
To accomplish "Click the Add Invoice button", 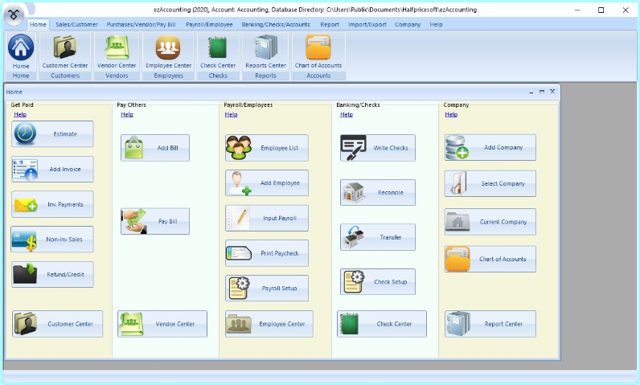I will [52, 170].
